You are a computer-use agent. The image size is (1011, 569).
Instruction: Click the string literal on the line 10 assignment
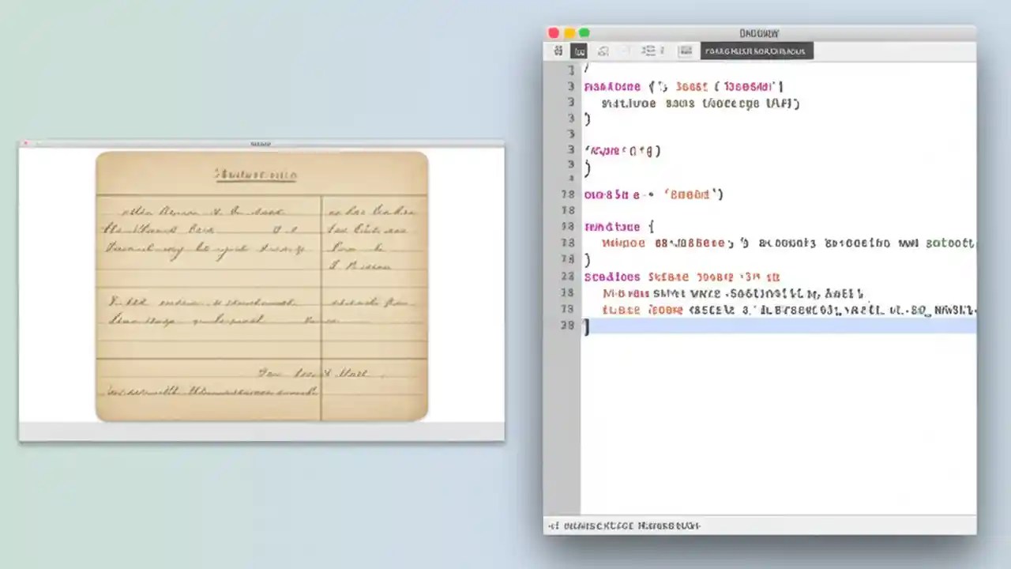(x=686, y=194)
